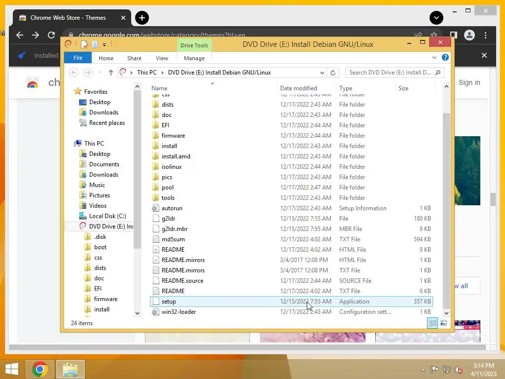The image size is (505, 379).
Task: Click the New folder quick access icon
Action: point(95,44)
